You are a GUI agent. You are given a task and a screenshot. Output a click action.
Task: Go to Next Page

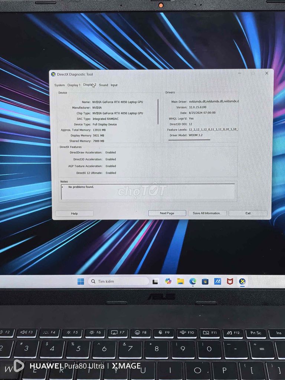[x=167, y=213]
